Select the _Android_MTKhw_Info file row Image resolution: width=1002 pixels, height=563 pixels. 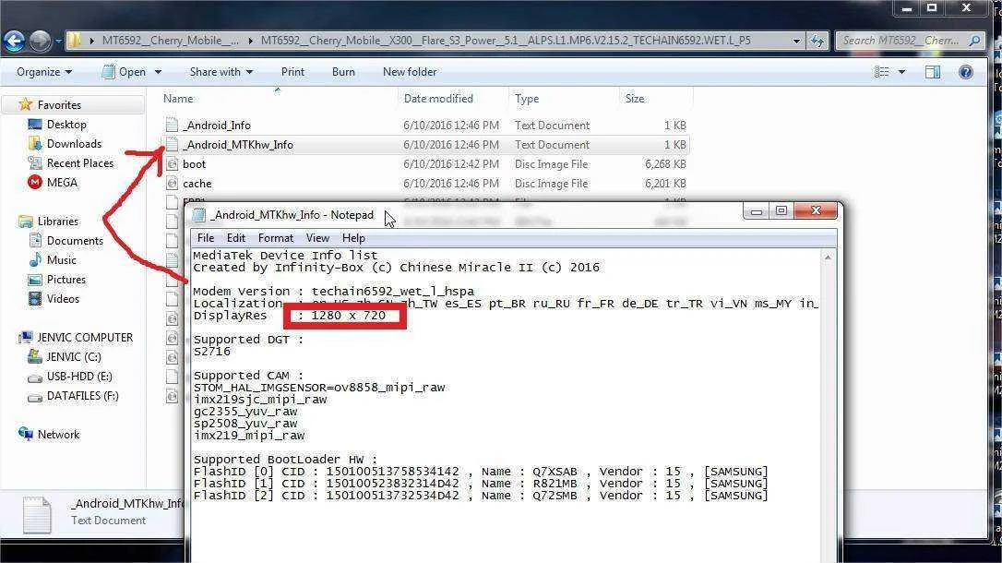425,144
